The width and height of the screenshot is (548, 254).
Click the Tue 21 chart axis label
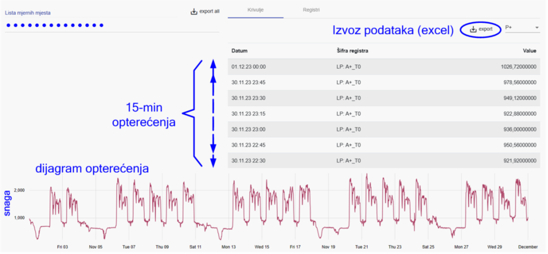click(361, 247)
